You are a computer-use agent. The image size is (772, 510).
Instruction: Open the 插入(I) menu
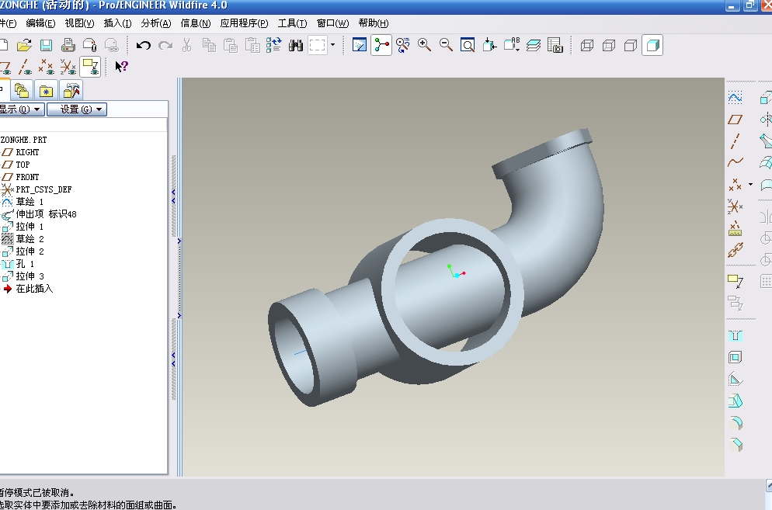[117, 23]
